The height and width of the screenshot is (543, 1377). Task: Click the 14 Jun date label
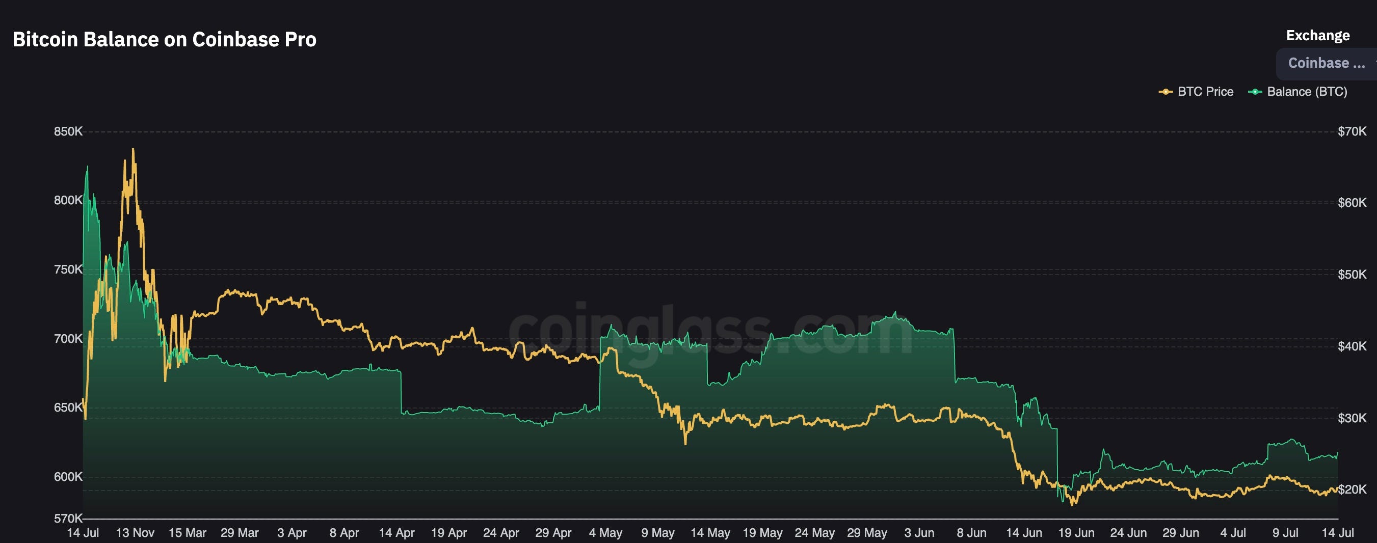(1024, 533)
